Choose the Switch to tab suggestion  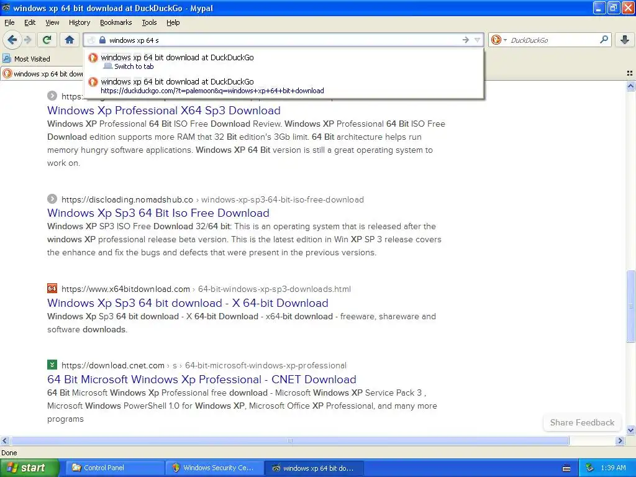pos(283,61)
